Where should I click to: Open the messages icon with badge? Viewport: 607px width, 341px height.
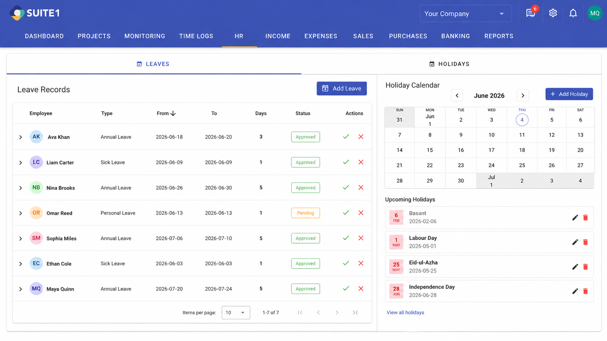[x=531, y=13]
